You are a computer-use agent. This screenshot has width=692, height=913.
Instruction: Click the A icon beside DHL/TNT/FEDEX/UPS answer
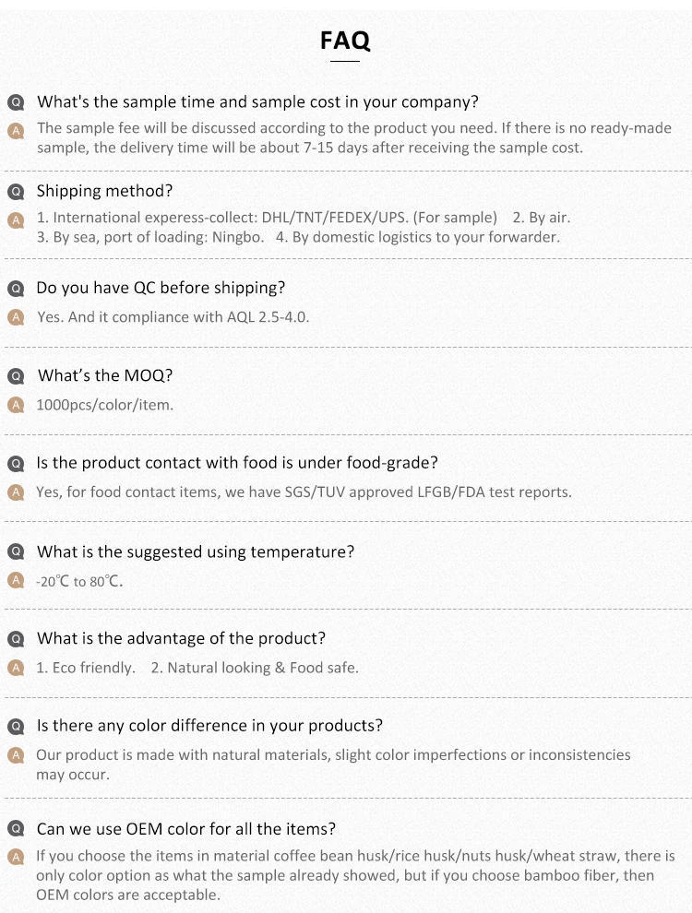pyautogui.click(x=15, y=219)
